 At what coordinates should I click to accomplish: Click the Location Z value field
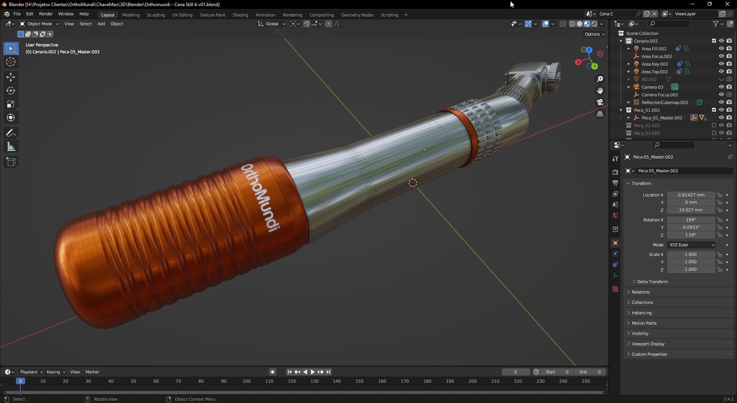(x=691, y=210)
